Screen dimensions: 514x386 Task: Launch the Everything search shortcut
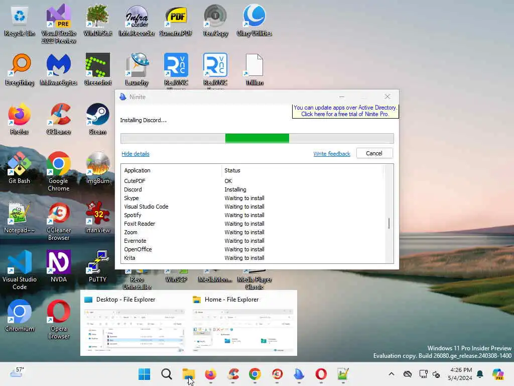pos(20,70)
